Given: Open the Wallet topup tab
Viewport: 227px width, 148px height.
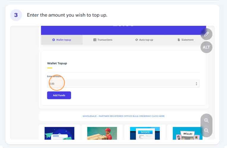Looking at the screenshot, I should (62, 40).
